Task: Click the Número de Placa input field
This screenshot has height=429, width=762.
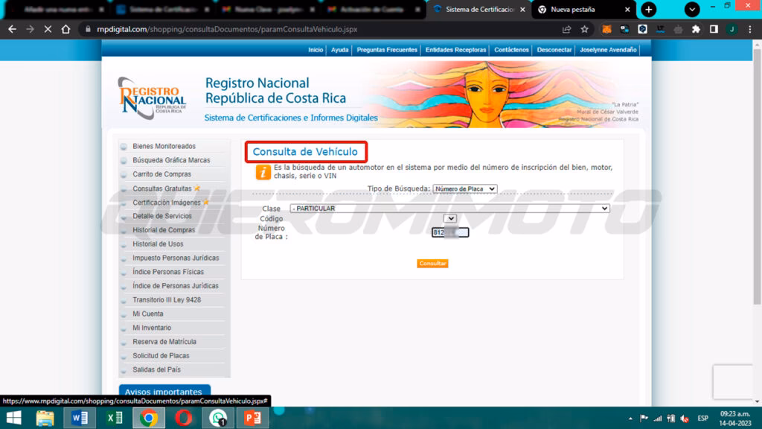Action: pyautogui.click(x=450, y=232)
